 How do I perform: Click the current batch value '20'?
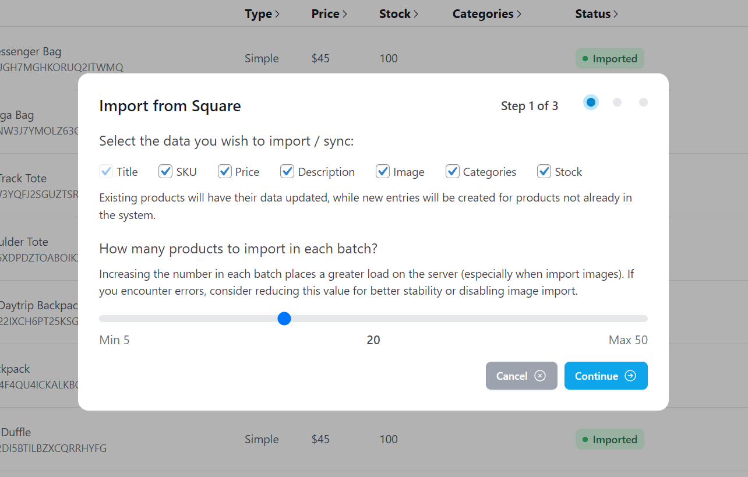(x=373, y=340)
